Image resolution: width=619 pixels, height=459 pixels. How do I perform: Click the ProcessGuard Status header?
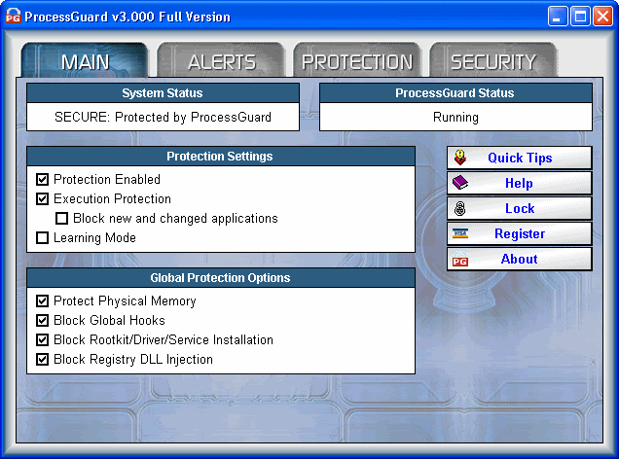click(455, 93)
